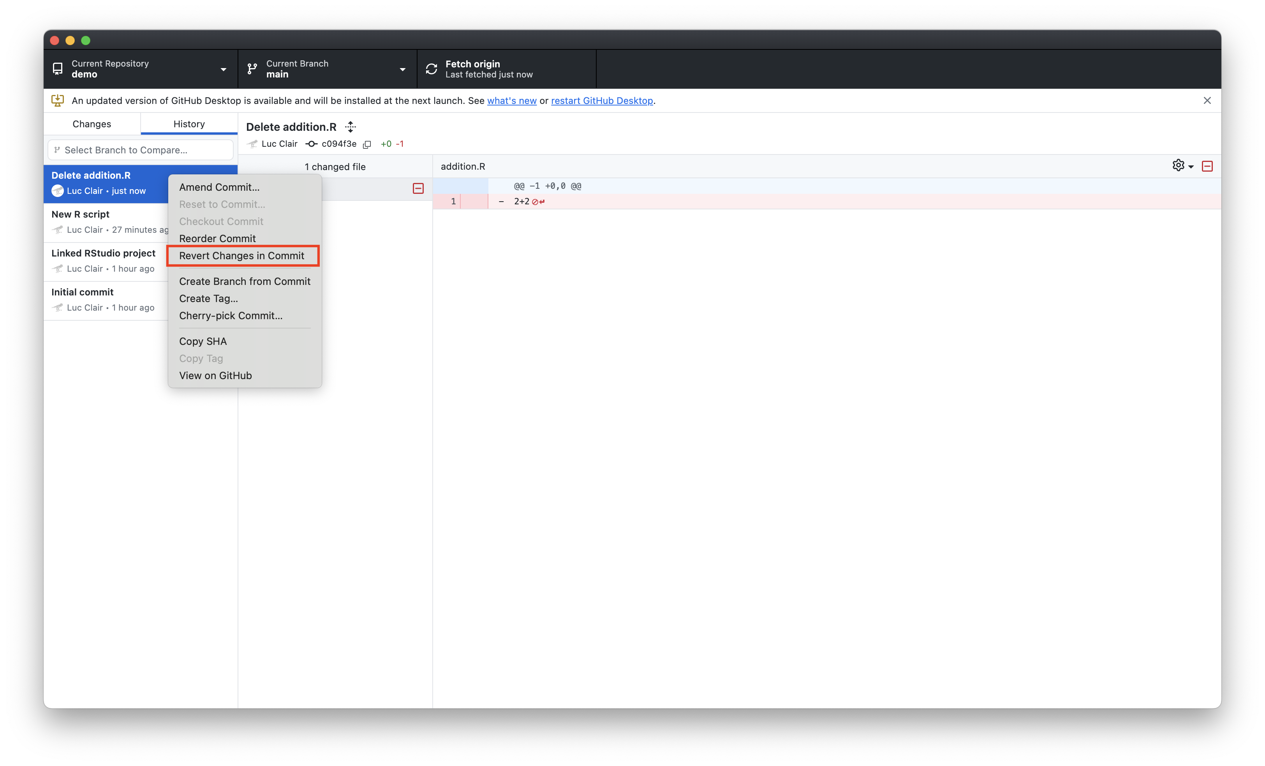Focus the Select Branch to Compare field
1265x766 pixels.
140,150
